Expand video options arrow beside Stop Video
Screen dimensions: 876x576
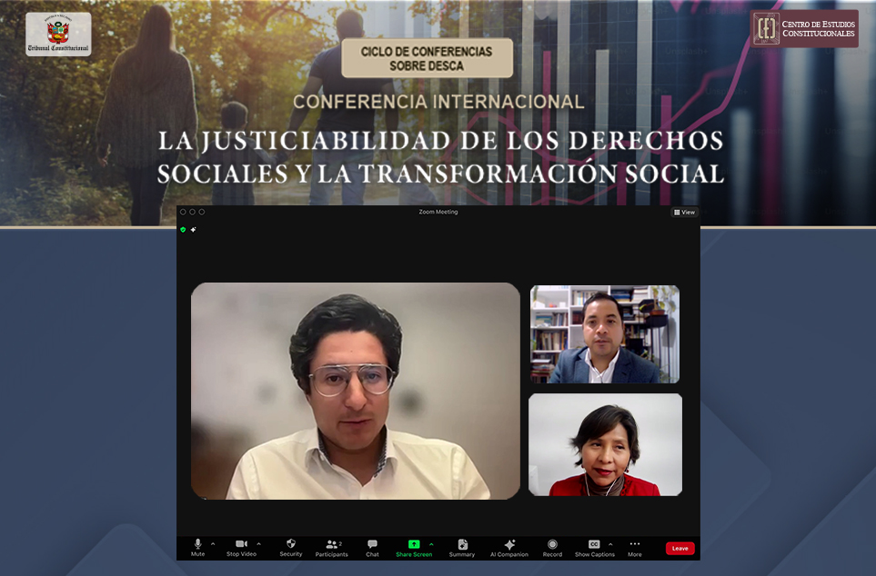[x=258, y=544]
